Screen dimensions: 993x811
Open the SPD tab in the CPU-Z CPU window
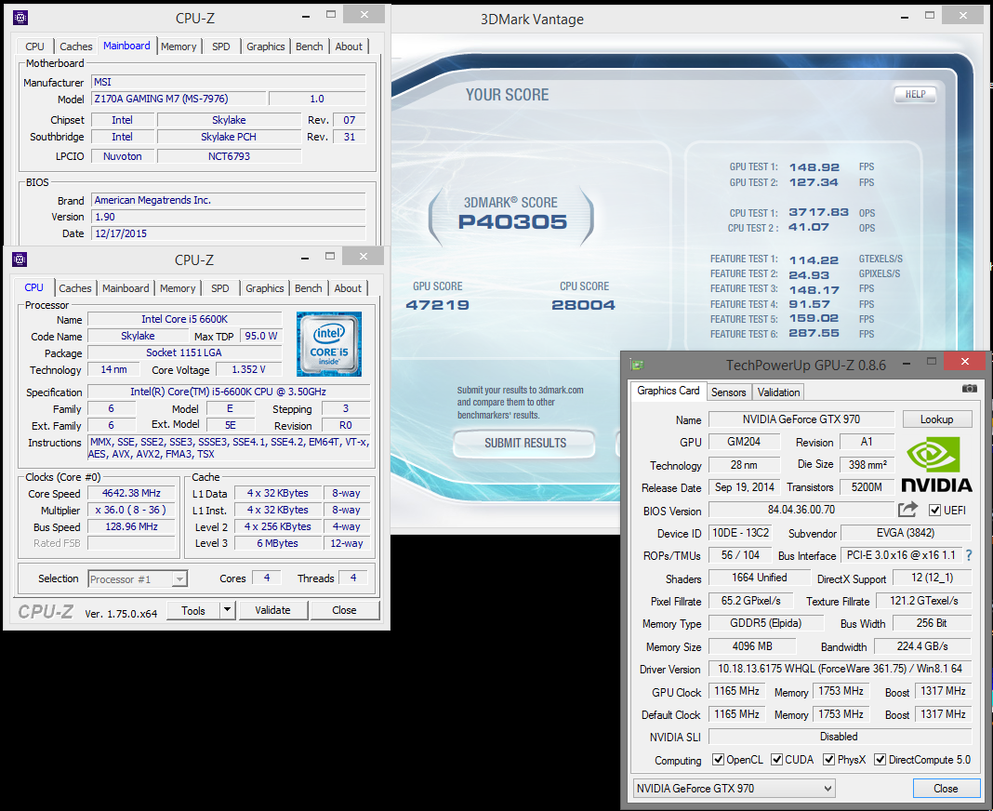pos(219,288)
